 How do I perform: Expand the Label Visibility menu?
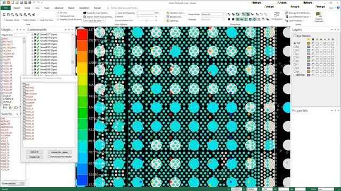(x=295, y=21)
